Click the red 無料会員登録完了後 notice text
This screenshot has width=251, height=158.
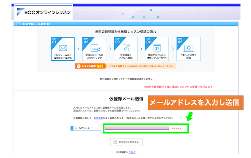point(178,87)
